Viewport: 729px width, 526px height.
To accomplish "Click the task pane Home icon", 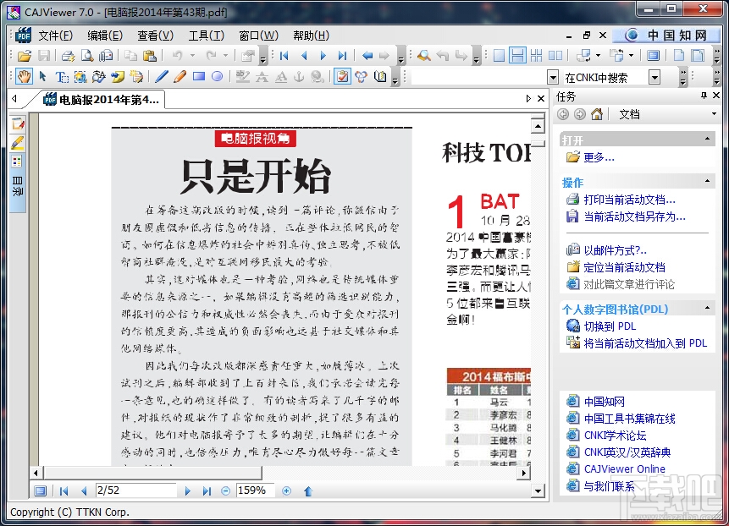I will tap(597, 114).
